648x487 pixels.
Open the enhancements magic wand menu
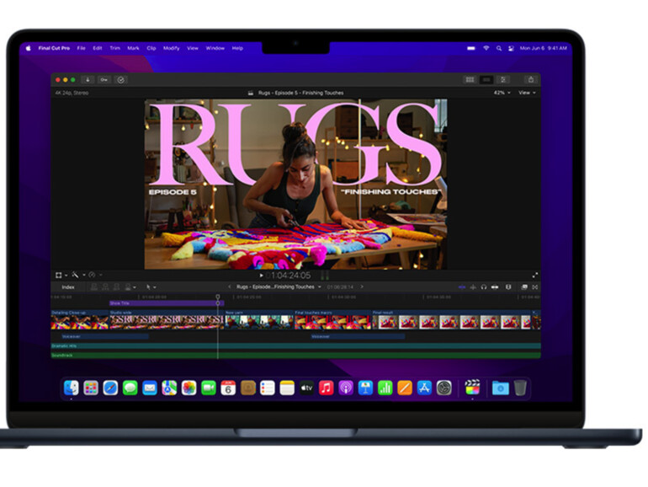[x=77, y=275]
